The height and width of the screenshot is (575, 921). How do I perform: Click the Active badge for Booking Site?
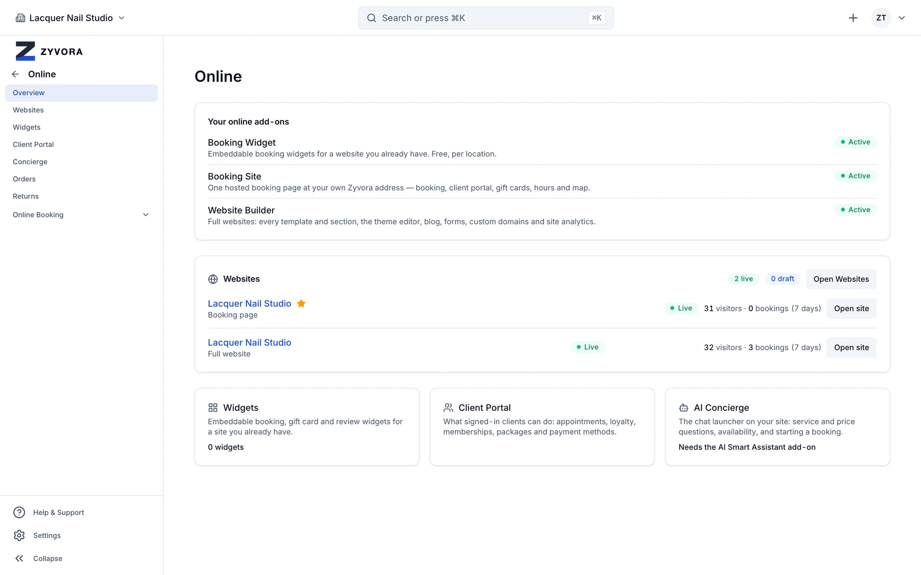coord(856,176)
